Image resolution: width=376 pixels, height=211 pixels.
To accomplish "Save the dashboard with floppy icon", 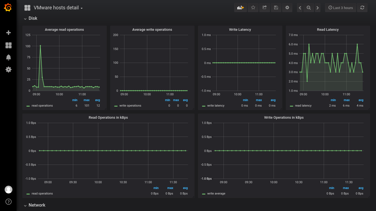I will tap(276, 8).
